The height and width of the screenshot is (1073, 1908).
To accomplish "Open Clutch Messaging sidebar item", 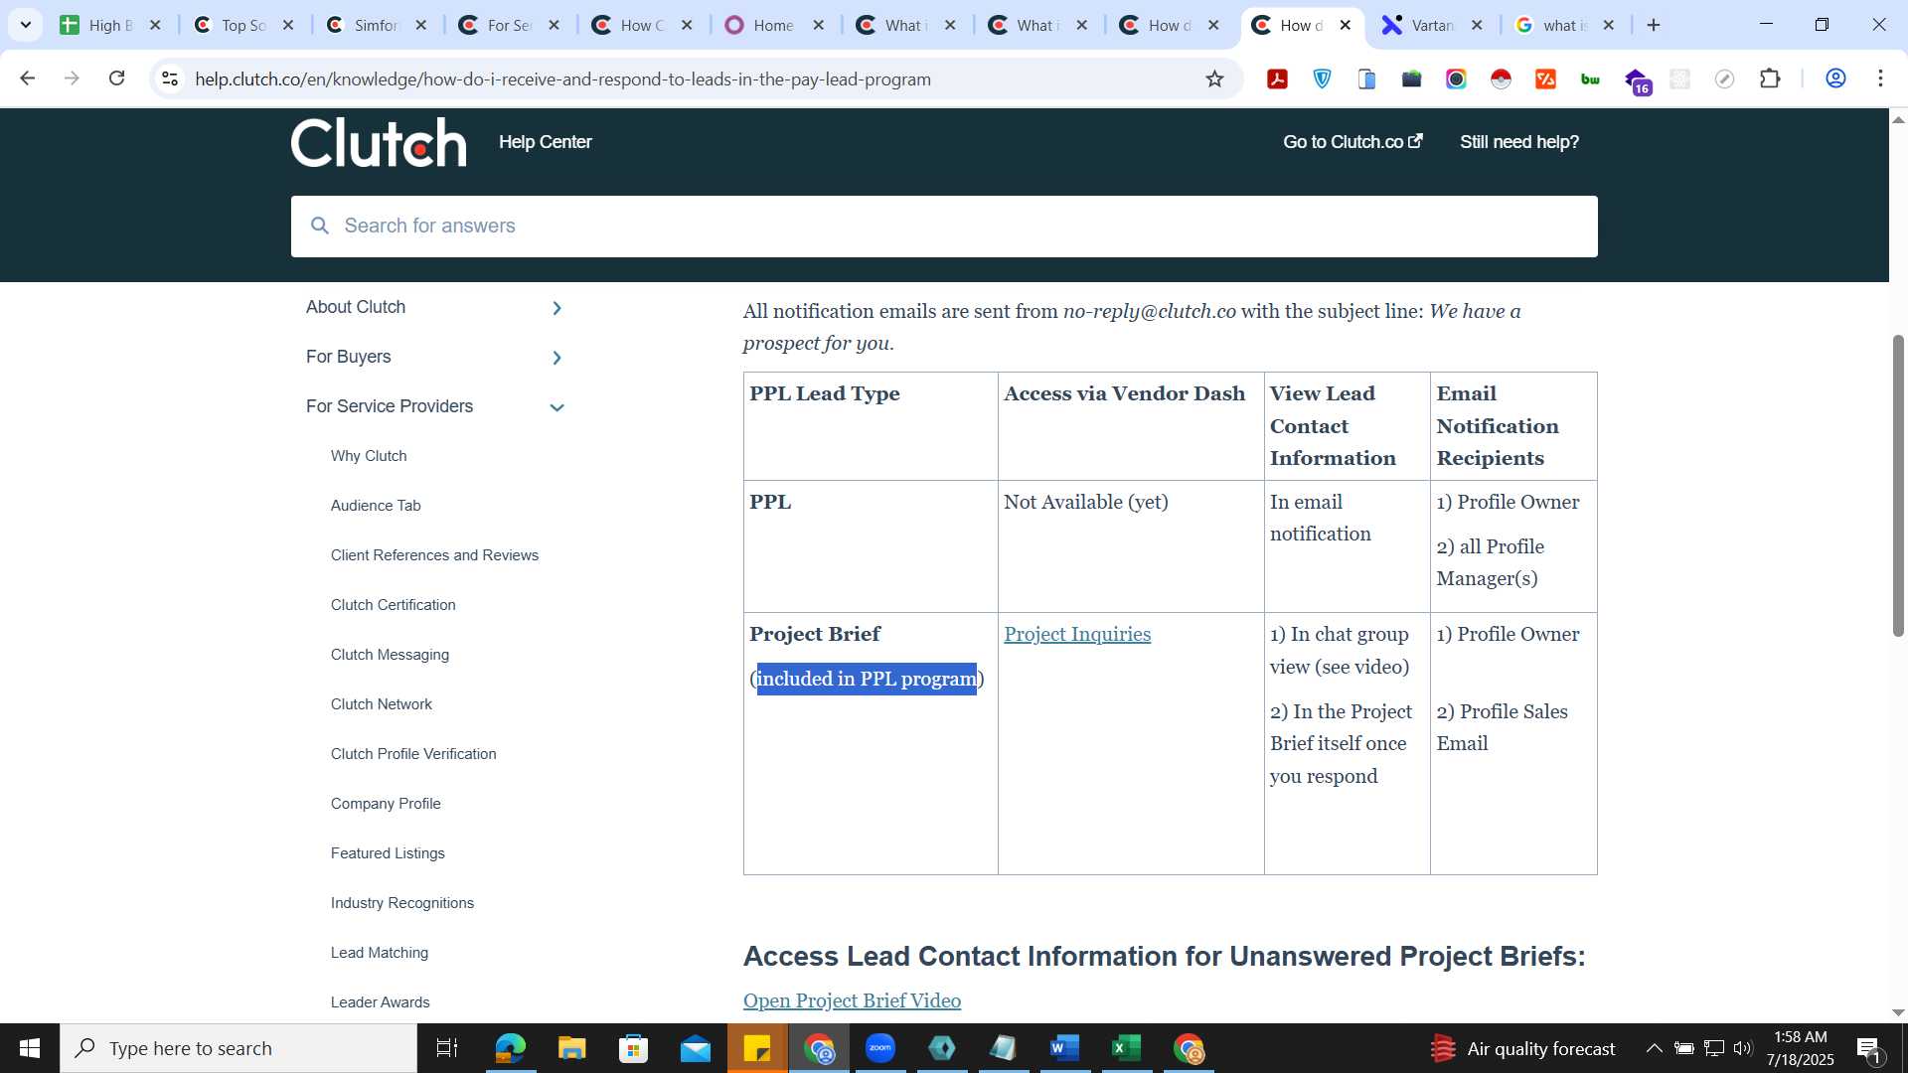I will tap(390, 655).
